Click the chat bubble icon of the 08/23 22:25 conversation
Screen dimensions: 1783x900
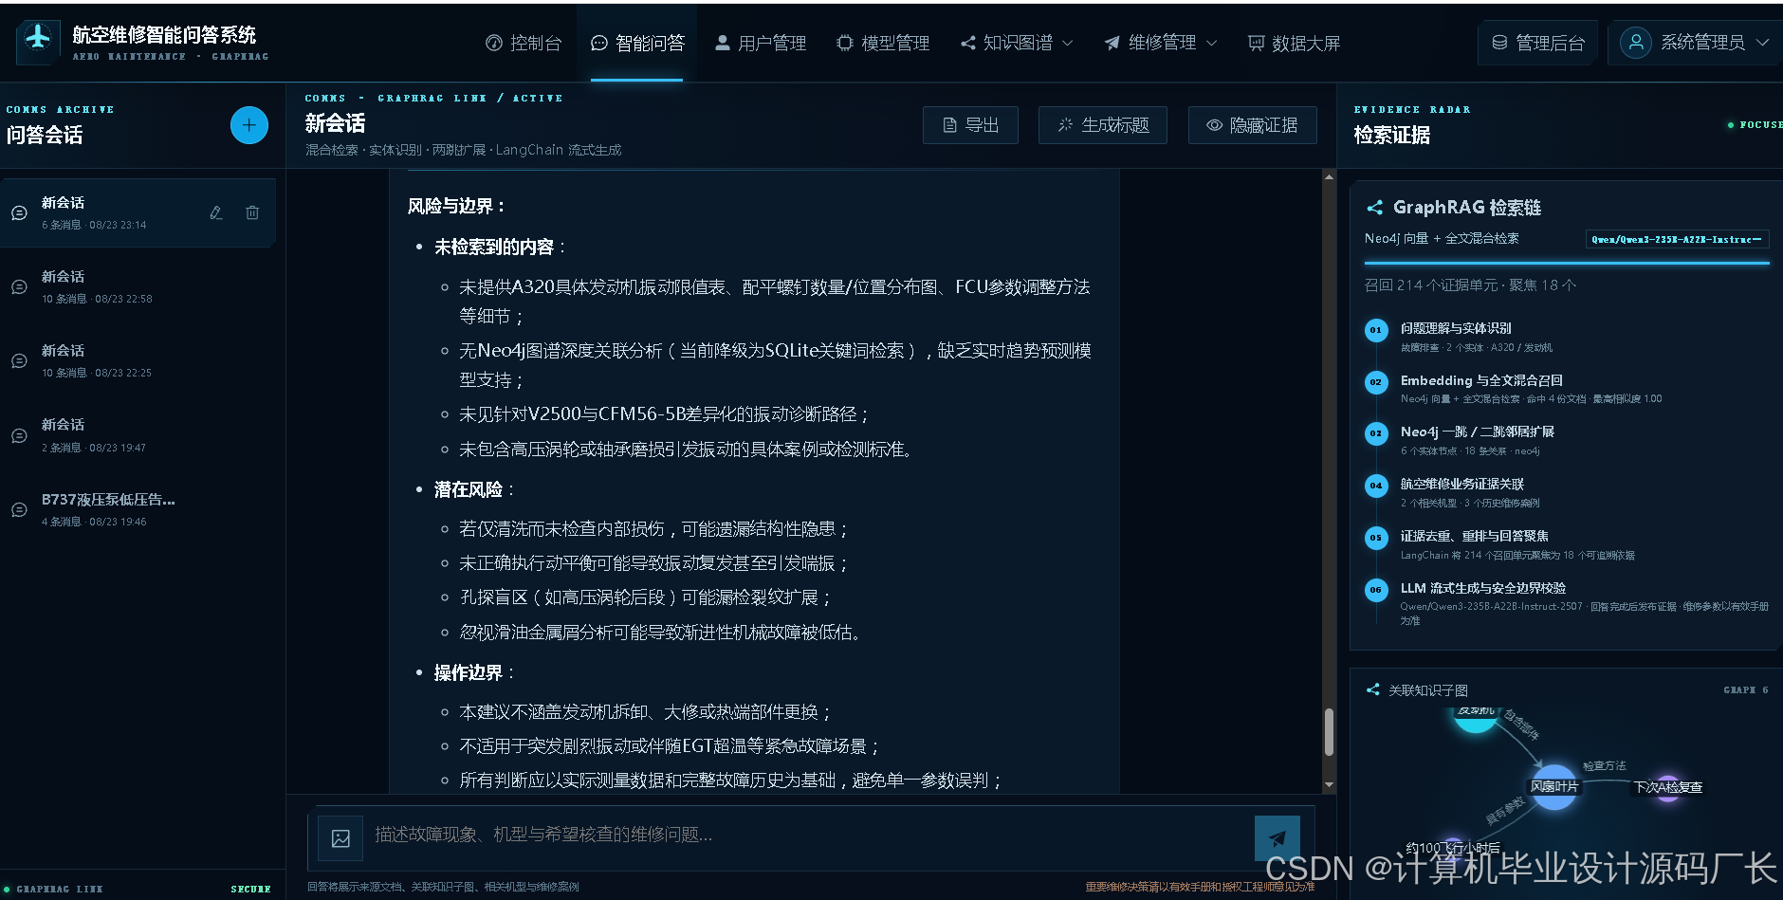click(x=19, y=360)
